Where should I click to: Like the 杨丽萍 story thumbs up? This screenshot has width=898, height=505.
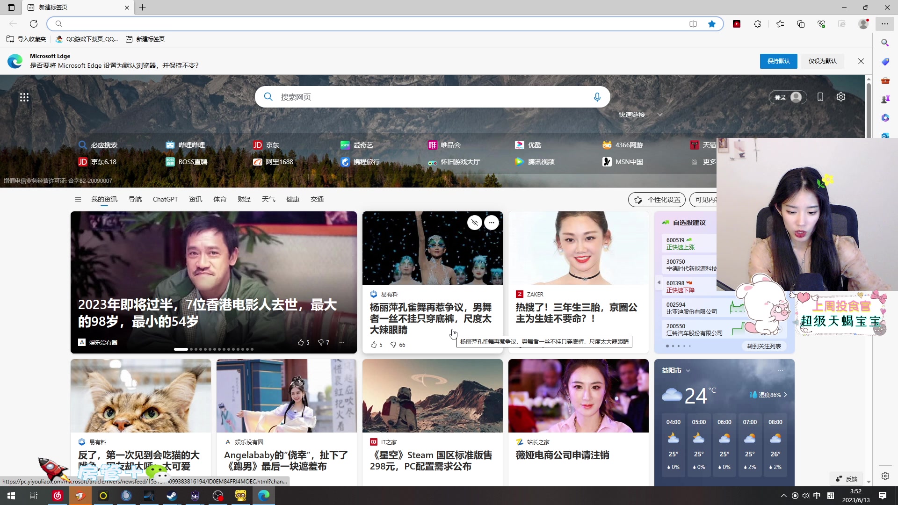pos(374,345)
